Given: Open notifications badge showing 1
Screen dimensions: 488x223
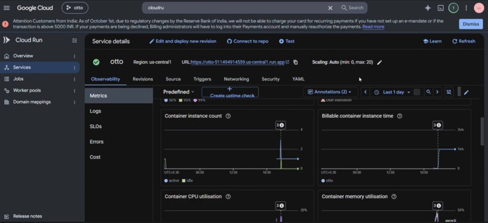Looking at the screenshot, I should click(x=453, y=8).
